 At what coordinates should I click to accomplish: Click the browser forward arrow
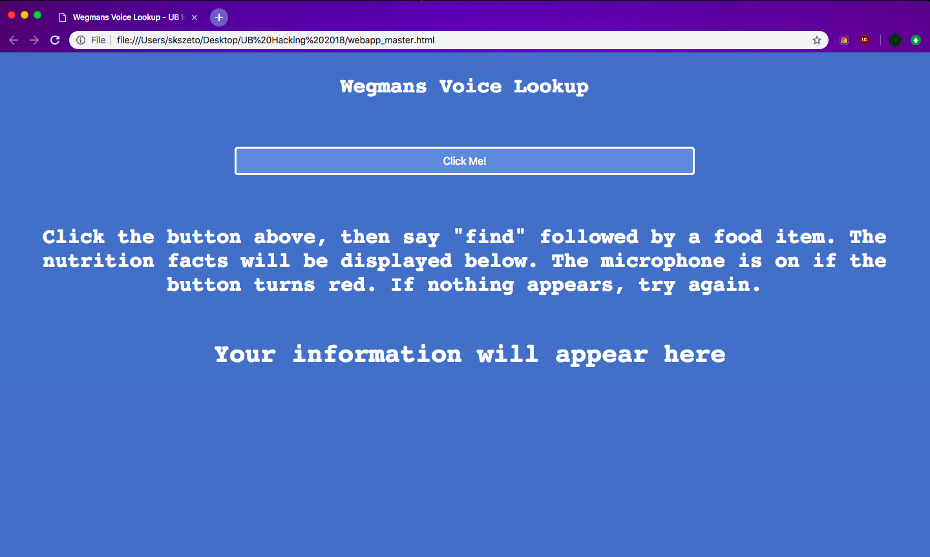click(x=34, y=40)
